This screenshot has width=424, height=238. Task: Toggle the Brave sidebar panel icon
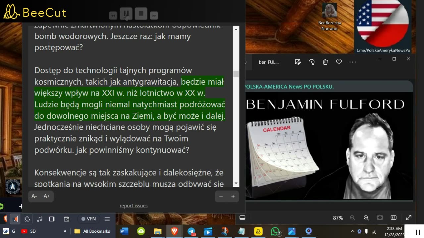point(52,219)
